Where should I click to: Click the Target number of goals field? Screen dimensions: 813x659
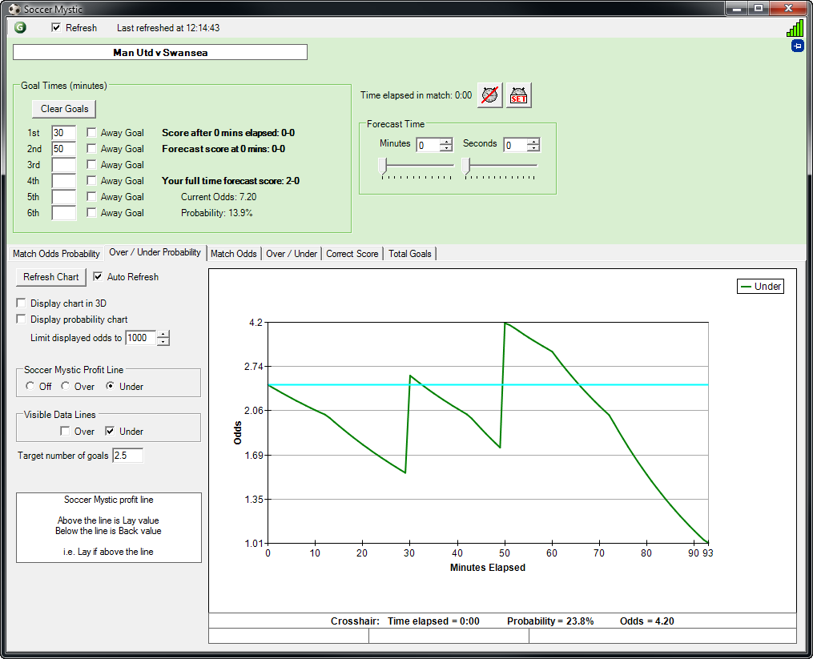pyautogui.click(x=128, y=456)
